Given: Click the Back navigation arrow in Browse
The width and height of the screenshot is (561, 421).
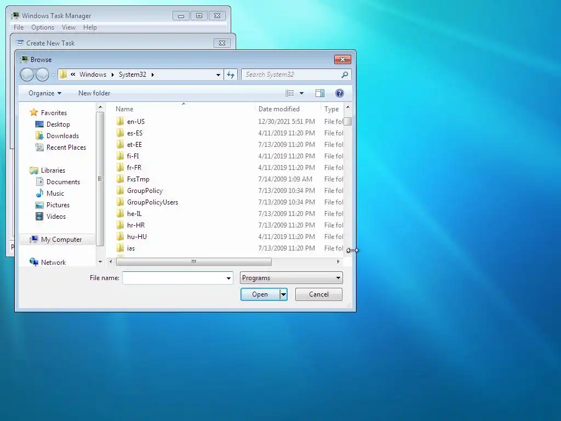Looking at the screenshot, I should coord(27,75).
